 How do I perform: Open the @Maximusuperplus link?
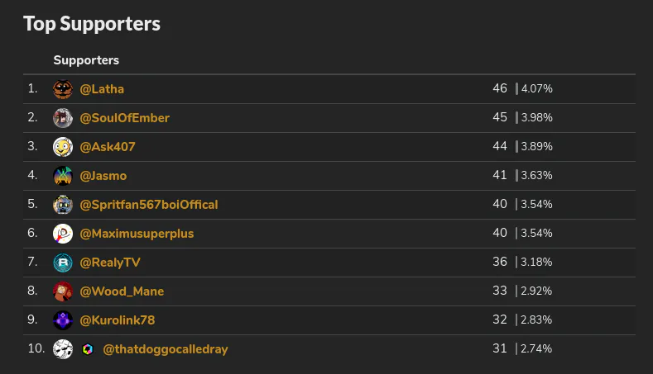tap(137, 234)
